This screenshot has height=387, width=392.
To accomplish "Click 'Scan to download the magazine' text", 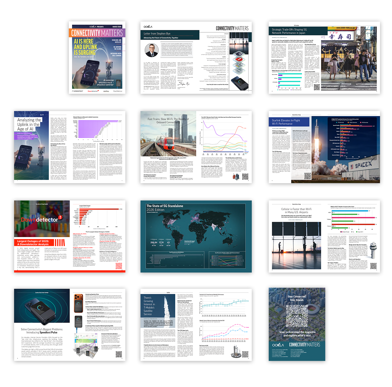I will click(297, 332).
